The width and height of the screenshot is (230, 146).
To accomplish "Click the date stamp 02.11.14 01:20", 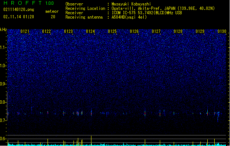I will coord(19,17).
